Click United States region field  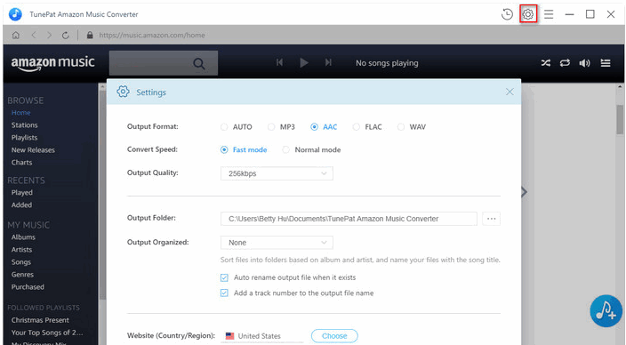(x=262, y=336)
